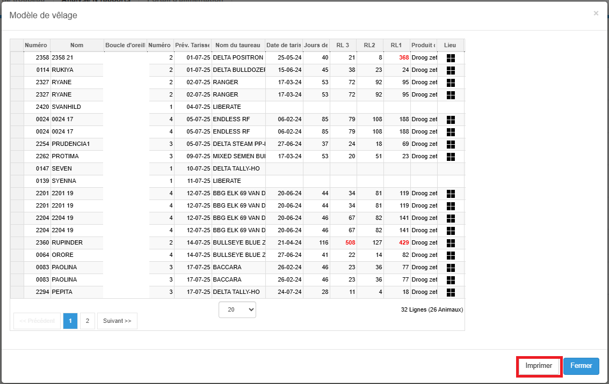This screenshot has width=609, height=384.
Task: Click expected date 11-07-25 for SYENNA
Action: [x=198, y=181]
